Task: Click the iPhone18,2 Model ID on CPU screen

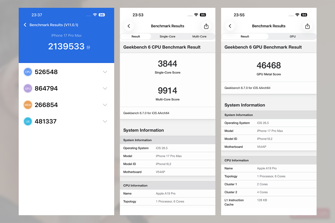Action: point(163,164)
